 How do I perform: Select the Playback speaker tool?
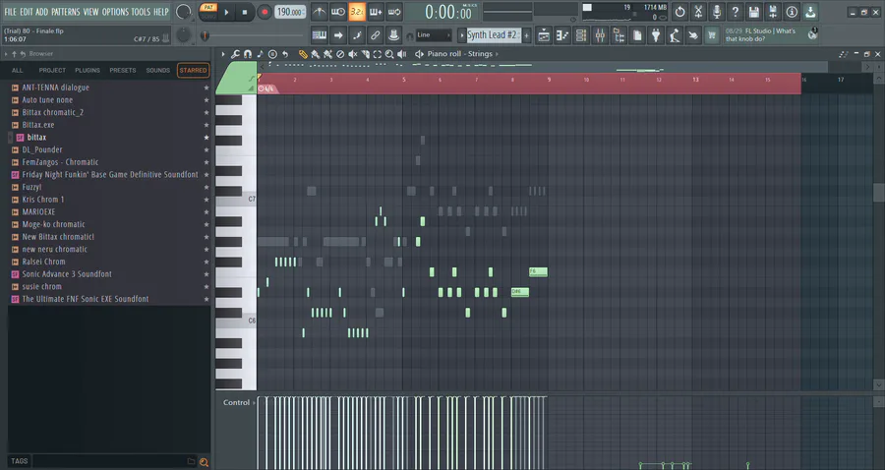[x=402, y=54]
